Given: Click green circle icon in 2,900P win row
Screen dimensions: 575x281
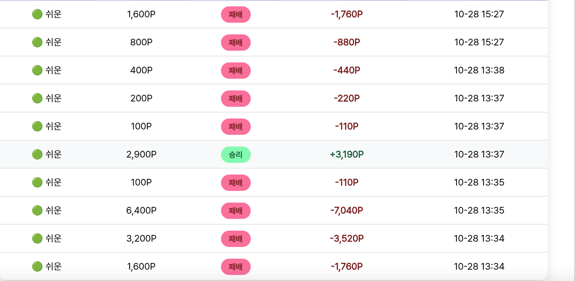Looking at the screenshot, I should click(x=37, y=155).
